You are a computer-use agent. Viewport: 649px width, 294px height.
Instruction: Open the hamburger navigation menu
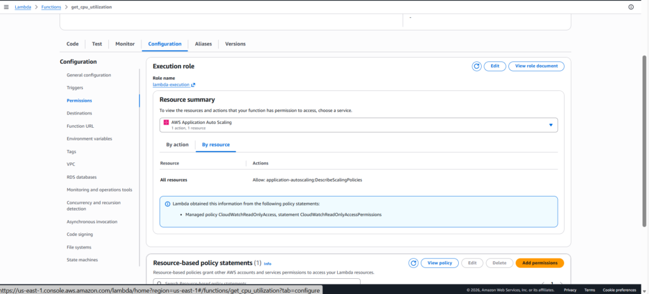[6, 7]
